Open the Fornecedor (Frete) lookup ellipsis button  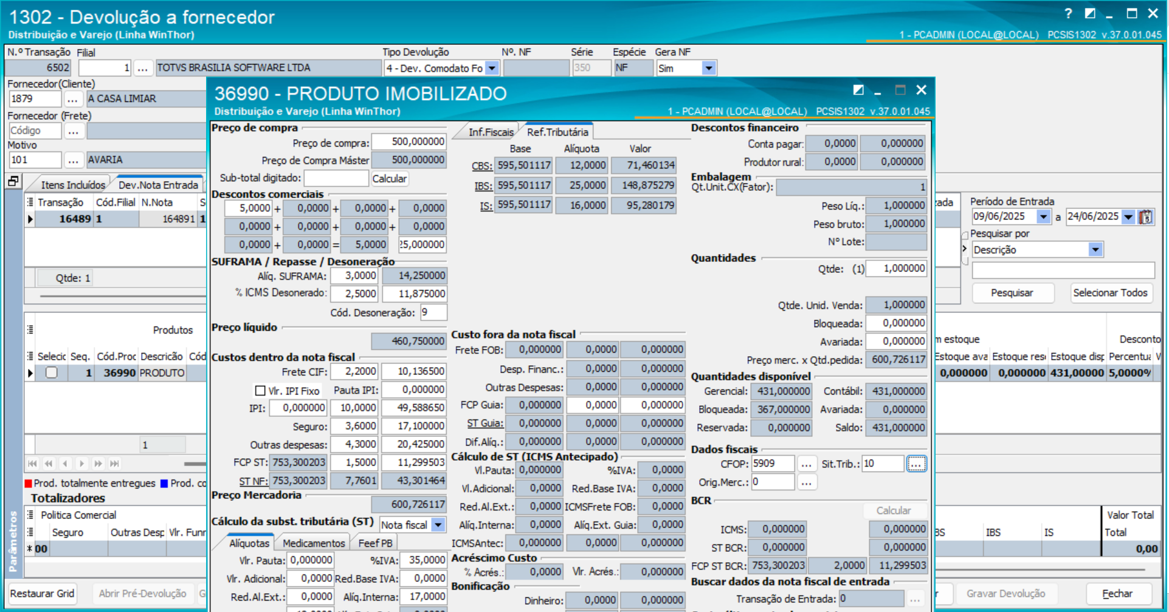click(73, 131)
